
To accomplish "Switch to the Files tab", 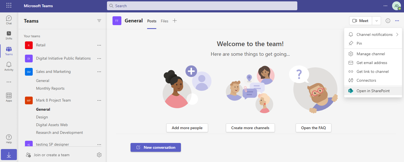I will [x=165, y=21].
